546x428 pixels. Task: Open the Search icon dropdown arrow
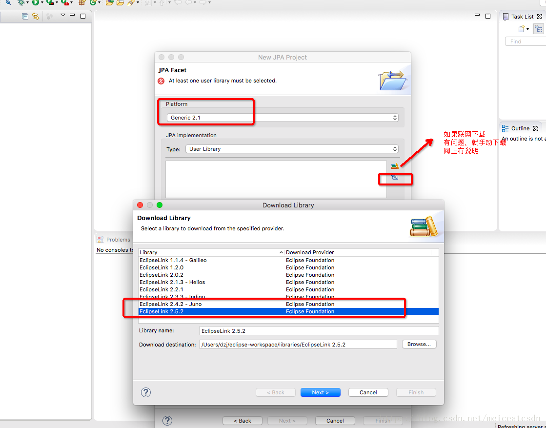(138, 3)
